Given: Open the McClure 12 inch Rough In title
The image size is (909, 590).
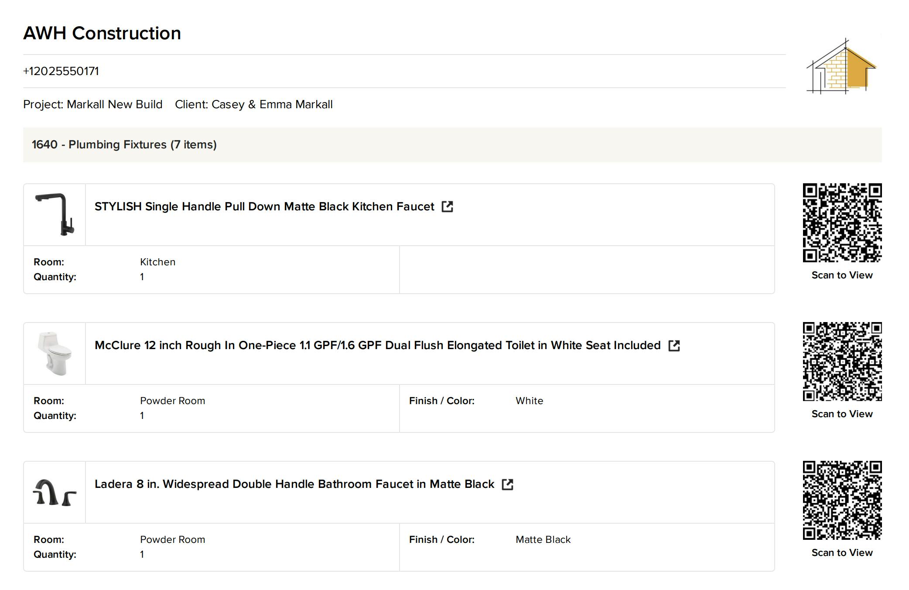Looking at the screenshot, I should coord(377,345).
